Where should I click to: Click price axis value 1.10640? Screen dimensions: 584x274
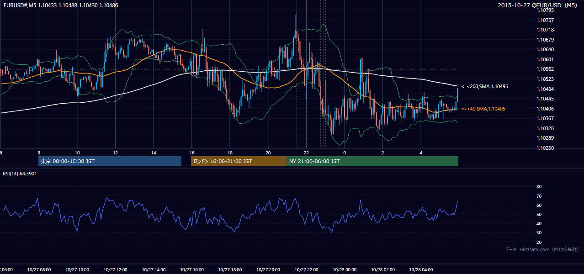[x=546, y=50]
